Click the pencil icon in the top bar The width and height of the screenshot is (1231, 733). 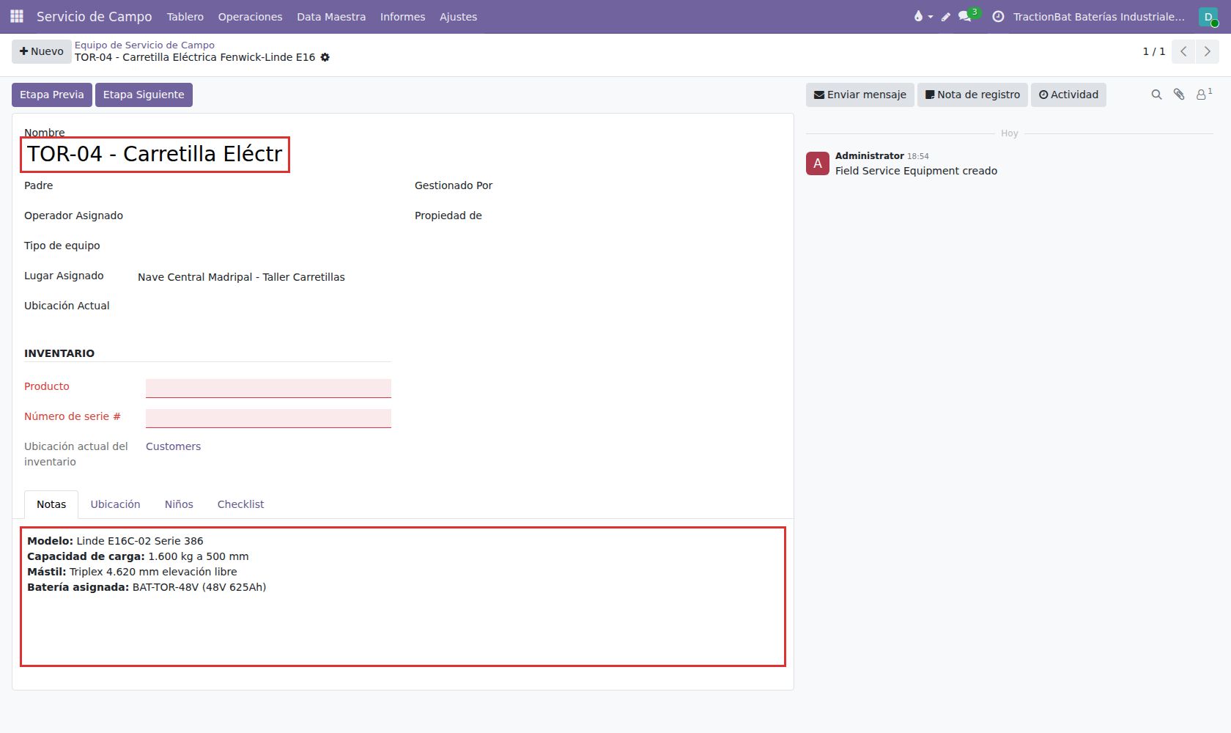pyautogui.click(x=946, y=16)
